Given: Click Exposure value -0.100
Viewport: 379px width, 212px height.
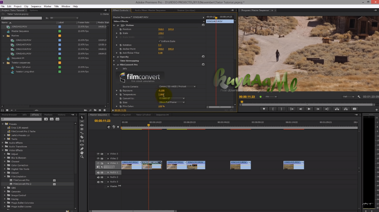Looking at the screenshot, I should coord(161,91).
